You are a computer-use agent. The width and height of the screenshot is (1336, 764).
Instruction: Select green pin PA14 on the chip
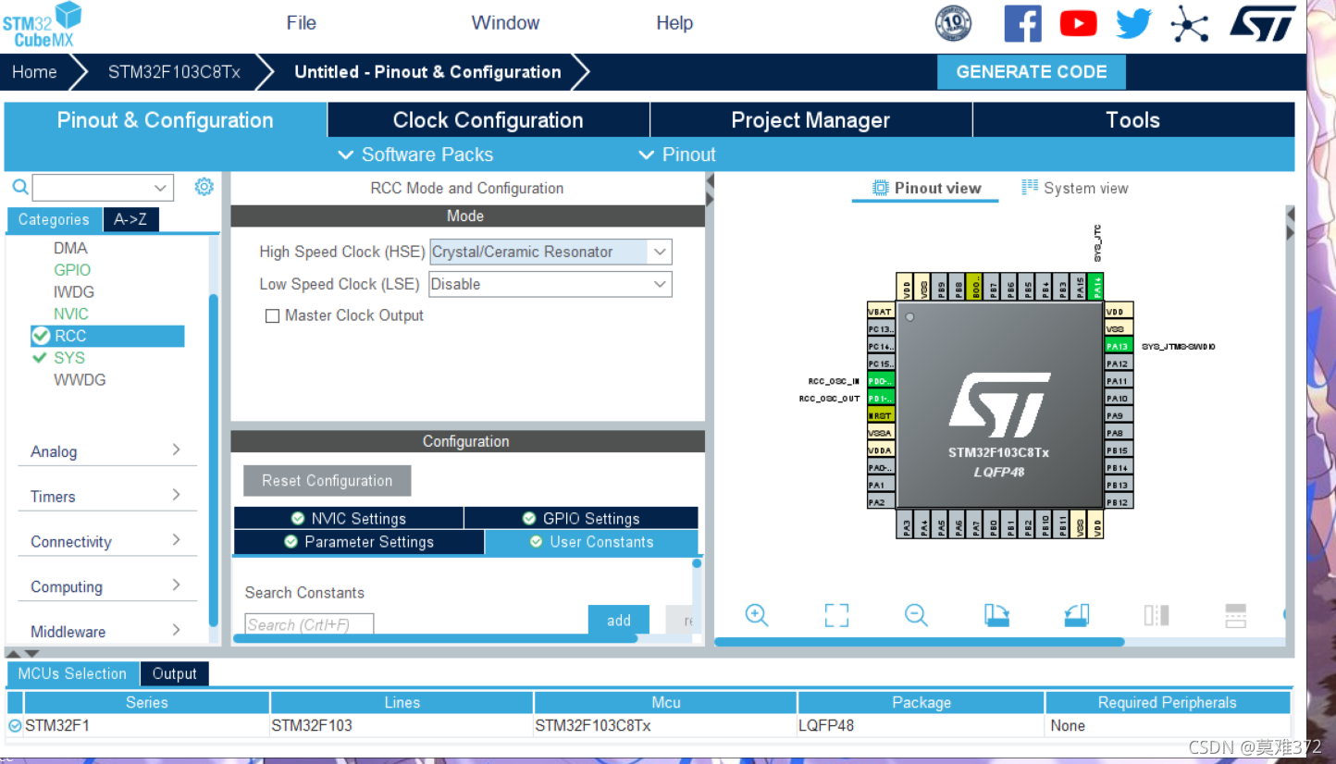pos(1097,286)
